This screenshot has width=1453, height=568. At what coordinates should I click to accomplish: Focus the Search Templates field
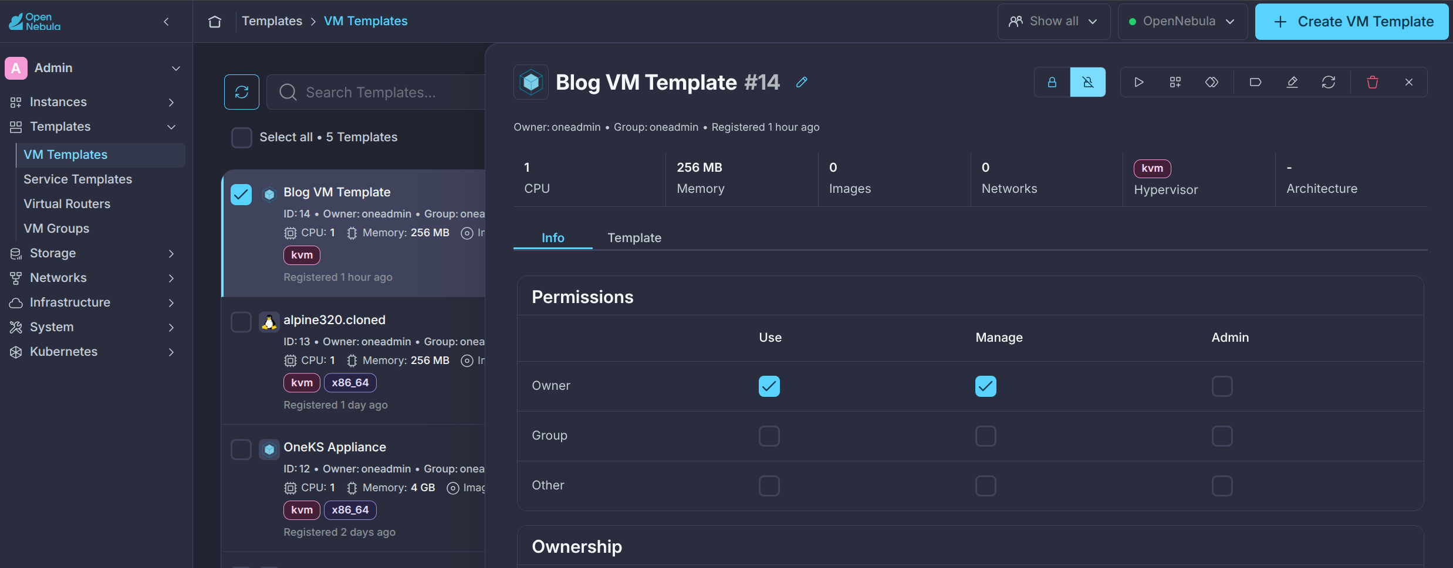pyautogui.click(x=377, y=92)
